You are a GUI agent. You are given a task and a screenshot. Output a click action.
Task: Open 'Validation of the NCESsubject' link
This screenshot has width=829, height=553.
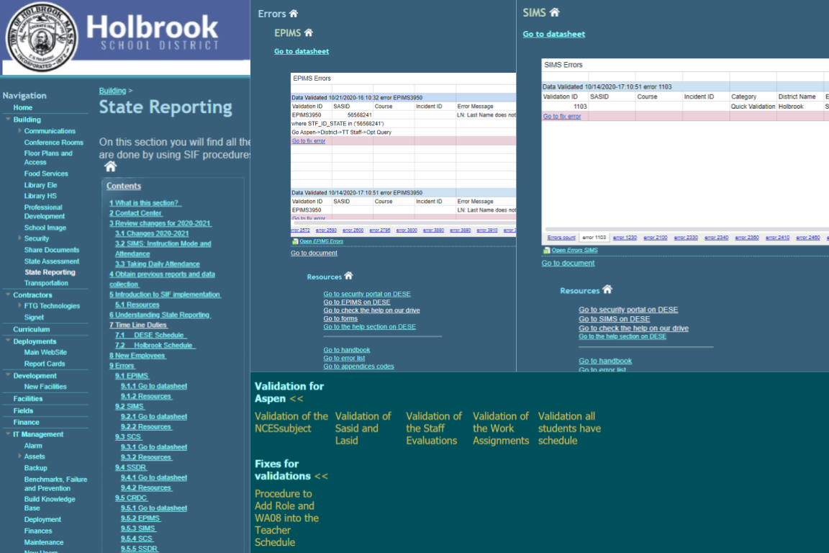(x=291, y=422)
